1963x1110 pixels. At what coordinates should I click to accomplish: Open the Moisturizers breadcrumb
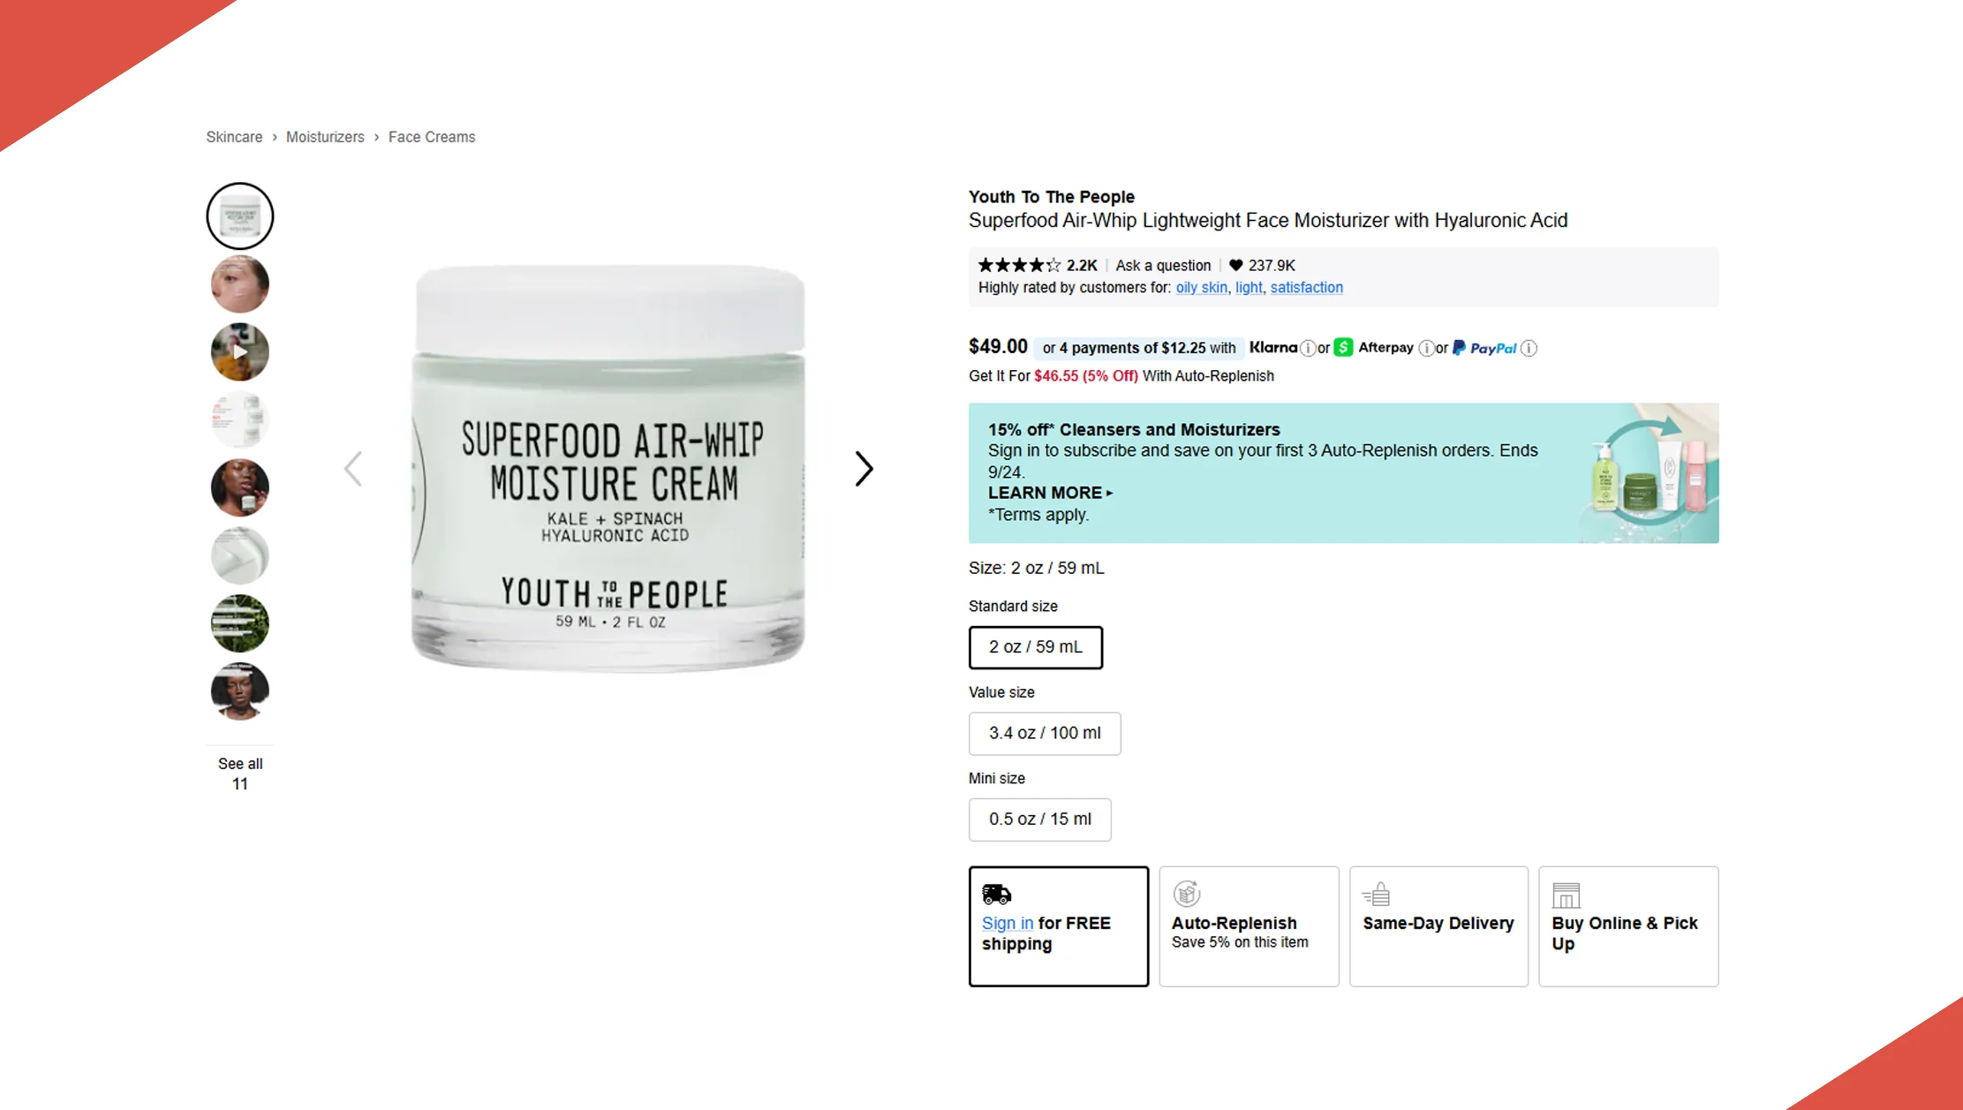coord(325,137)
